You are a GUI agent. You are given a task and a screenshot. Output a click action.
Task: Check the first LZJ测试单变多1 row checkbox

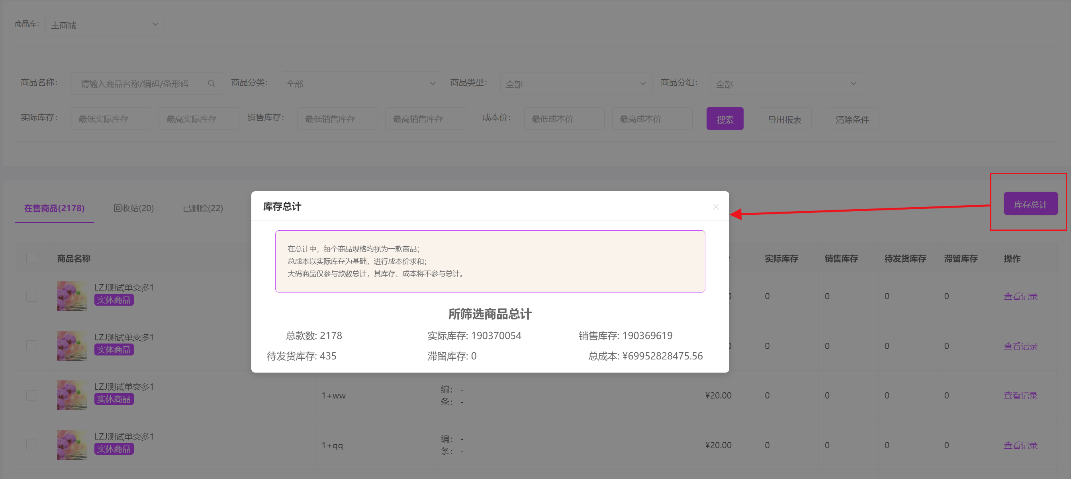[31, 296]
